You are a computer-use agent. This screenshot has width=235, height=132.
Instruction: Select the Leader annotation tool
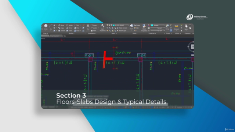[x=94, y=28]
